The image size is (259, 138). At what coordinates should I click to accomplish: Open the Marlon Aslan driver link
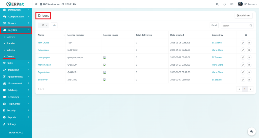[x=44, y=65]
